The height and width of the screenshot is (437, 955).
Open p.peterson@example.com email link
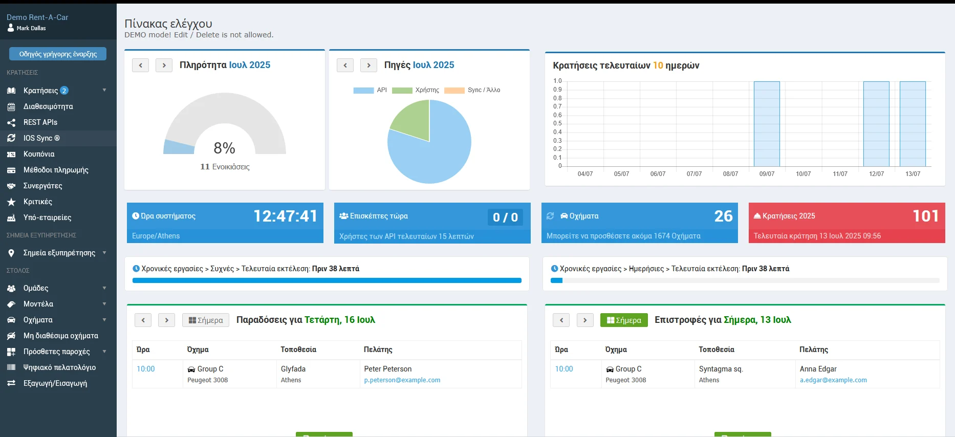pyautogui.click(x=402, y=380)
